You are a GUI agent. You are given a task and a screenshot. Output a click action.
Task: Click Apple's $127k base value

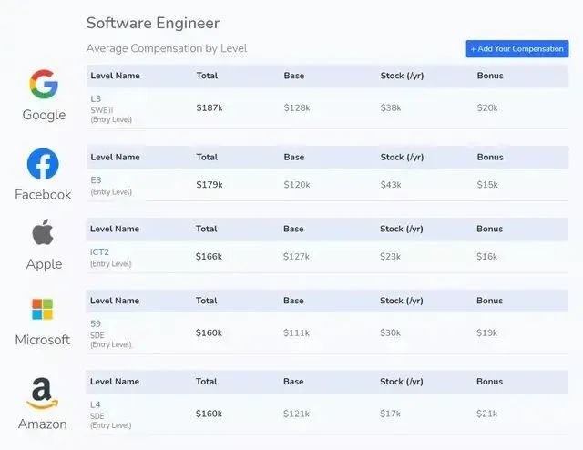296,257
